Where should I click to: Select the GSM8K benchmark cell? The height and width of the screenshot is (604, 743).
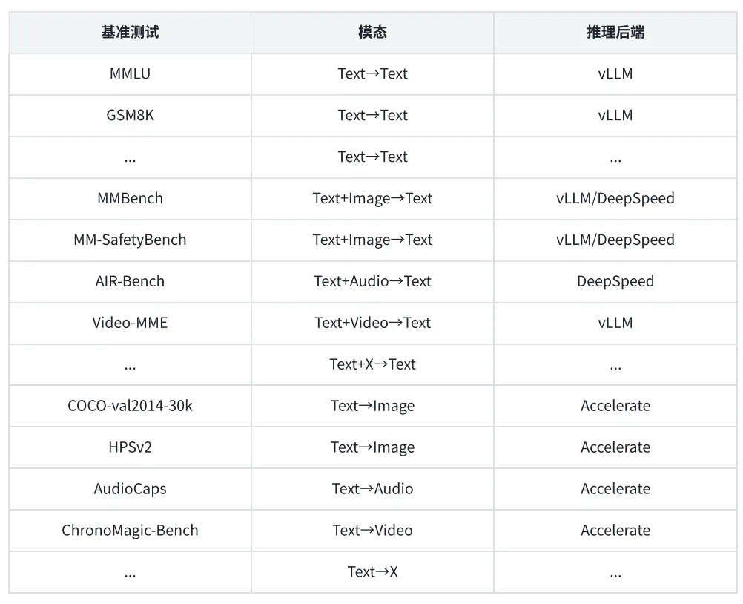[130, 115]
